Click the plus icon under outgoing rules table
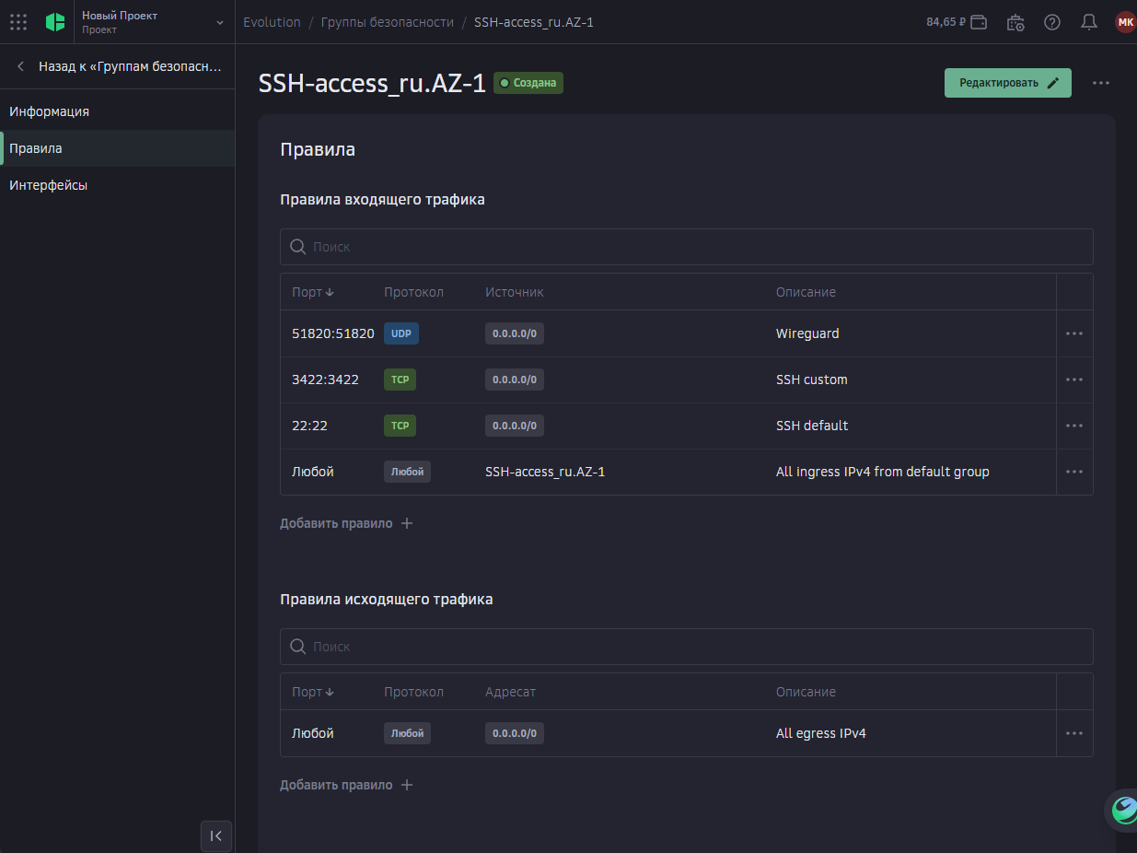 pyautogui.click(x=407, y=785)
